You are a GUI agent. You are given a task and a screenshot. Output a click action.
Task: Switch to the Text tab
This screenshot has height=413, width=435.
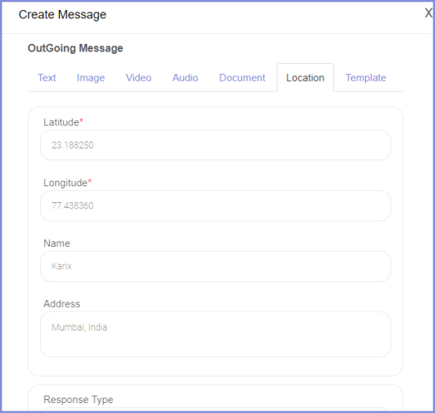(x=47, y=78)
